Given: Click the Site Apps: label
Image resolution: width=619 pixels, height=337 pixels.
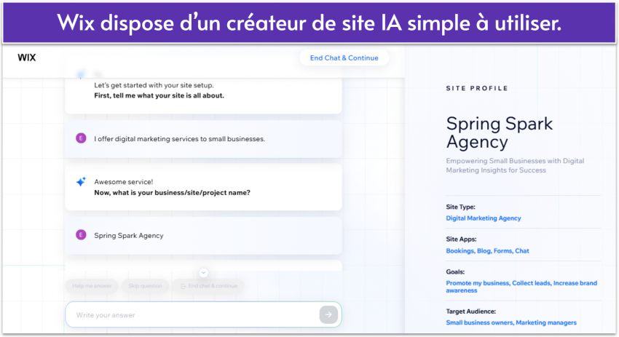Looking at the screenshot, I should [x=461, y=239].
